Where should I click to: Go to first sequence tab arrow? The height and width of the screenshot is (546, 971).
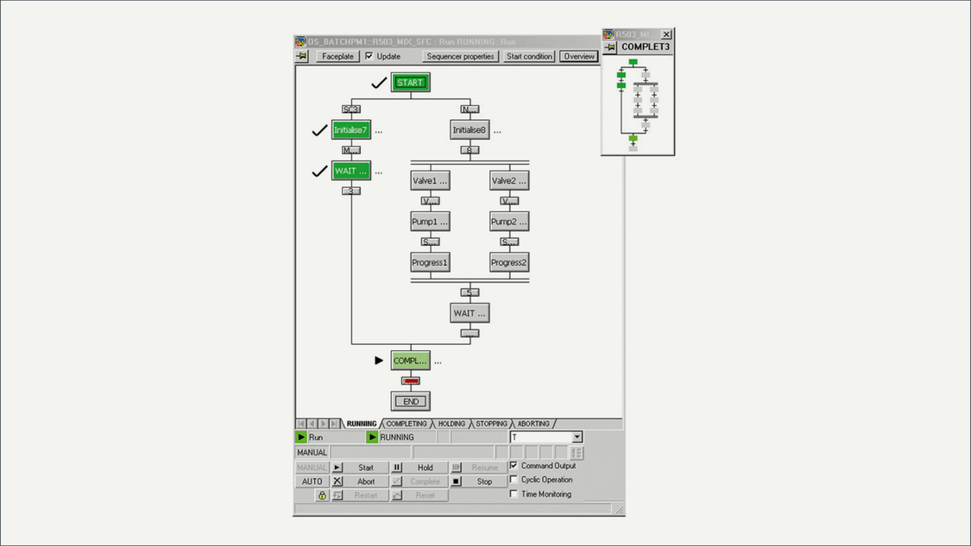click(x=301, y=424)
